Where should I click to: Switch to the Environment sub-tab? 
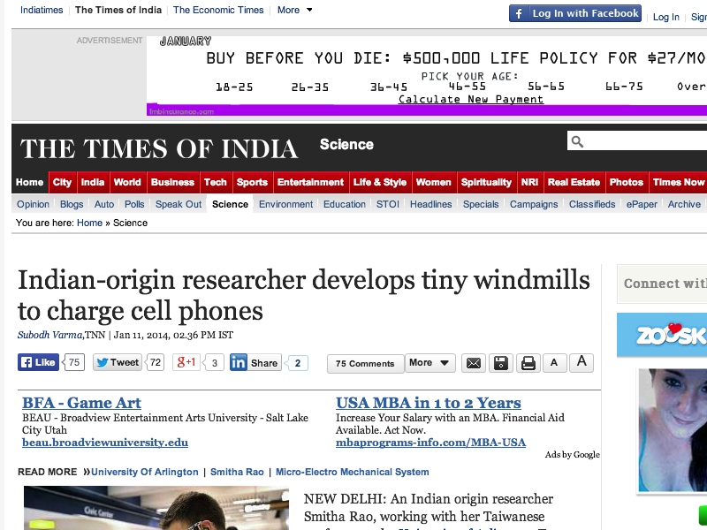coord(285,204)
